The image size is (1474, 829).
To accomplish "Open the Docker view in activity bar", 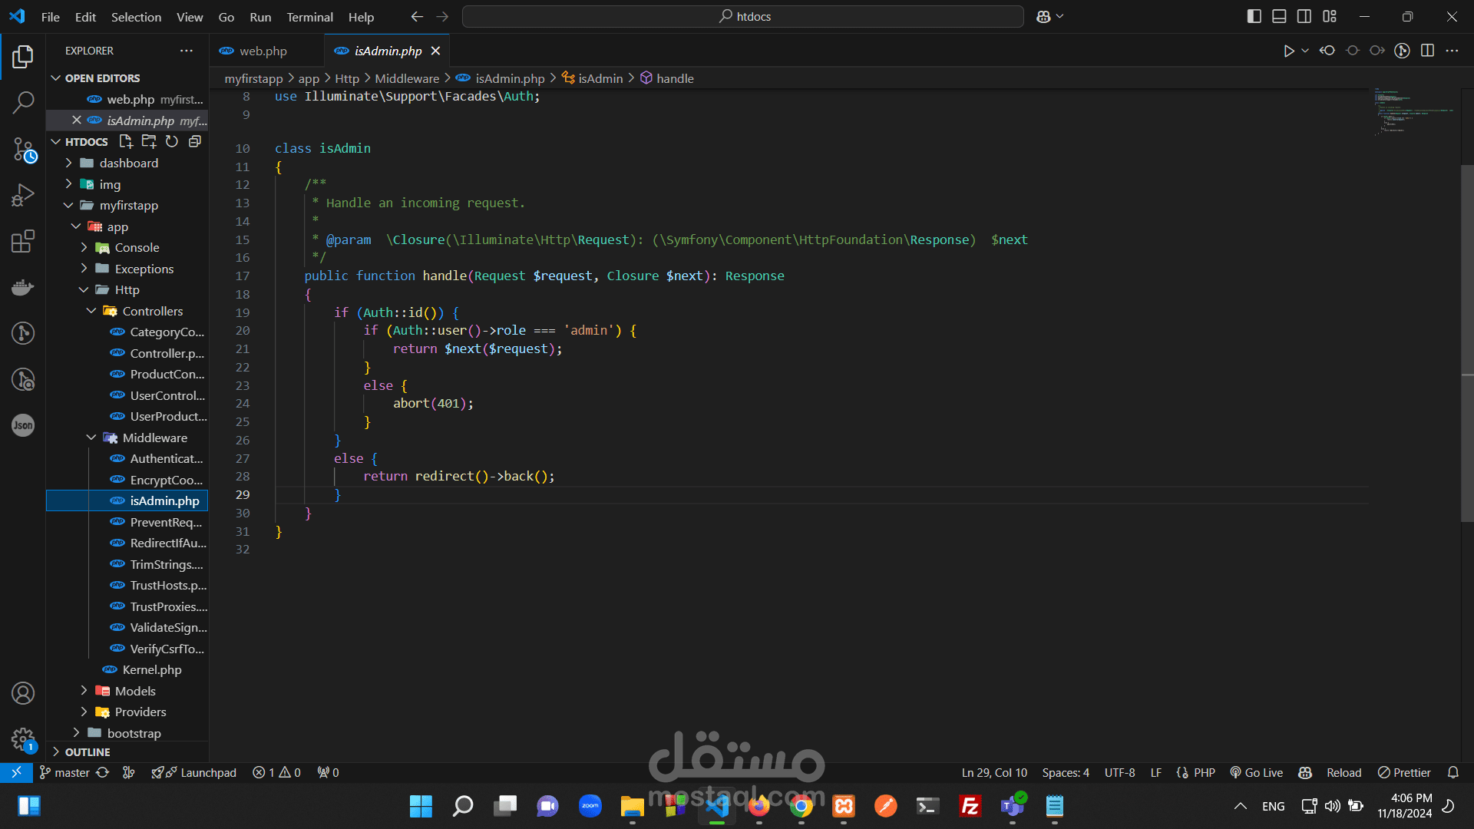I will coord(23,287).
